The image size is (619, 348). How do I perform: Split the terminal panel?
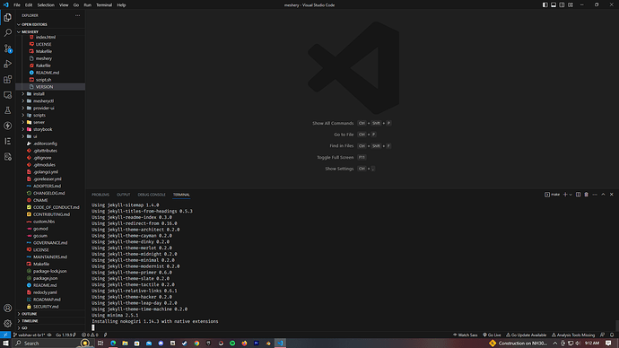pos(578,195)
